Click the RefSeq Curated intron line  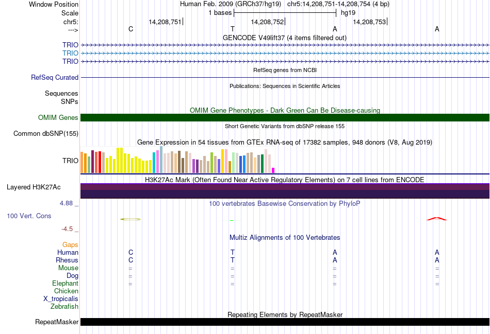tap(285, 77)
